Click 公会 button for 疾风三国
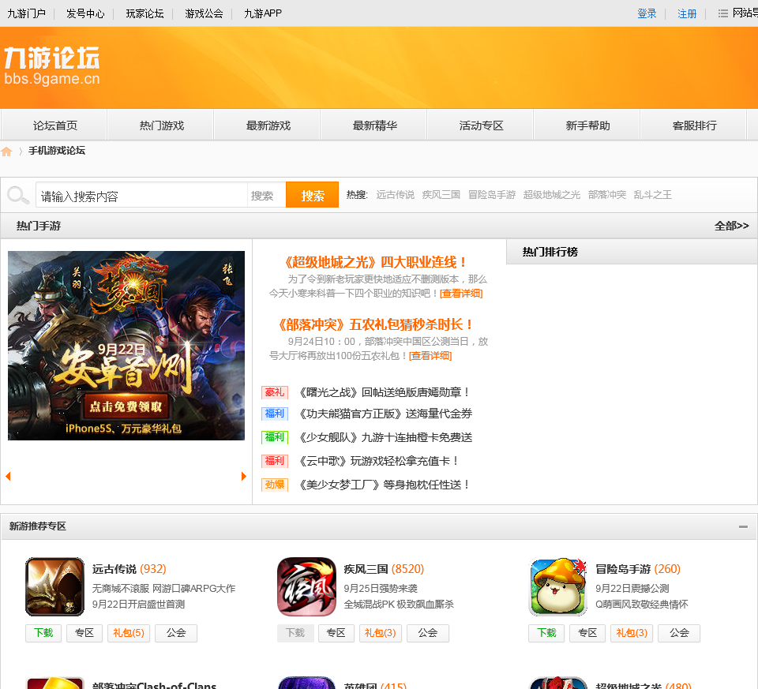This screenshot has width=758, height=689. point(428,633)
